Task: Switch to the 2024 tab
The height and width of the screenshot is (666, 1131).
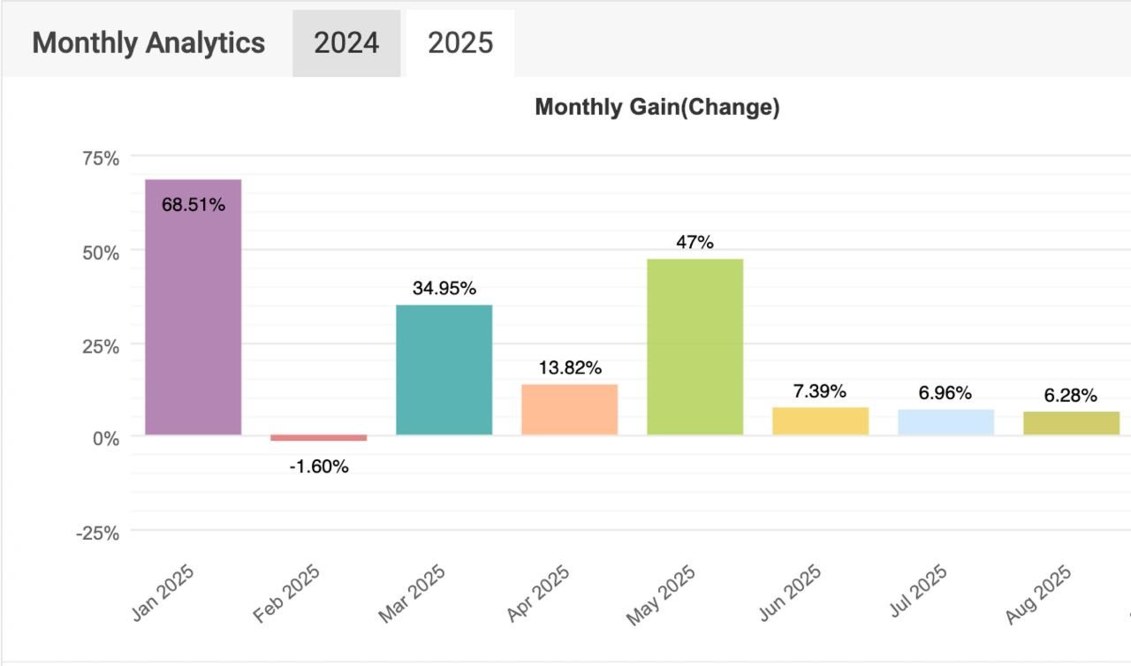Action: [x=346, y=43]
